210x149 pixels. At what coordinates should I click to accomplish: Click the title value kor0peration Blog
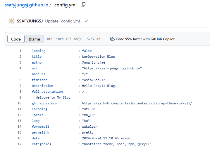98,57
